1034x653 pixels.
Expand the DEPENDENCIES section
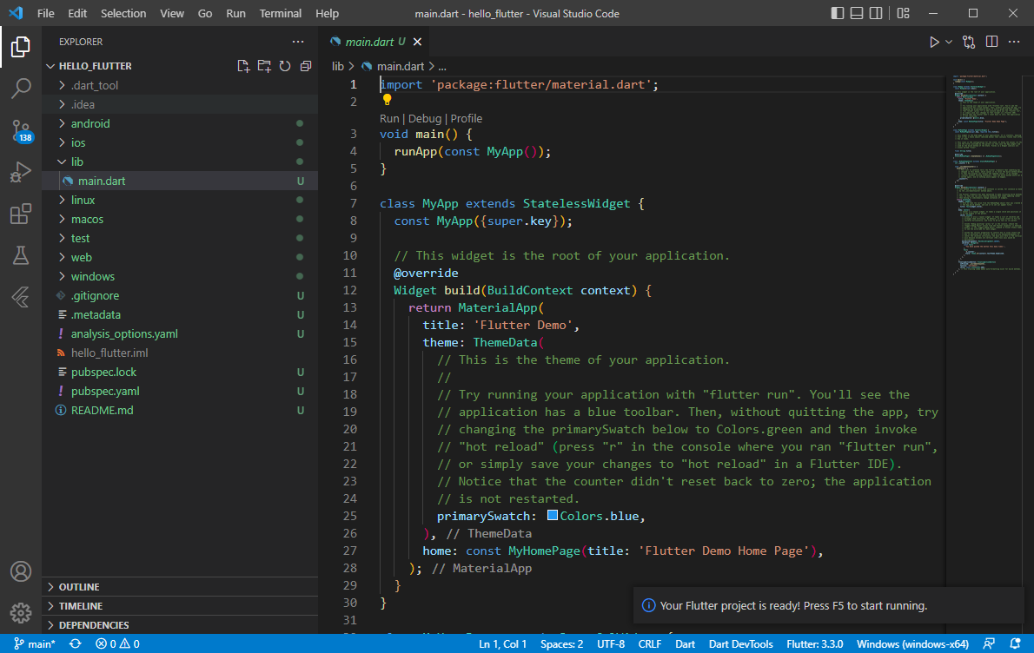(180, 624)
